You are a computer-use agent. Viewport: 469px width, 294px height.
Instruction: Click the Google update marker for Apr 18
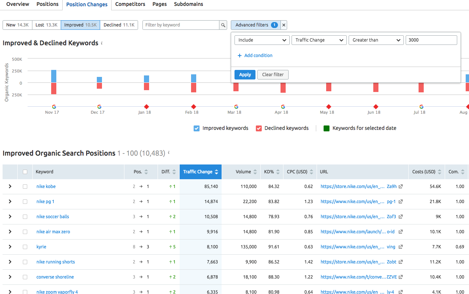283,106
